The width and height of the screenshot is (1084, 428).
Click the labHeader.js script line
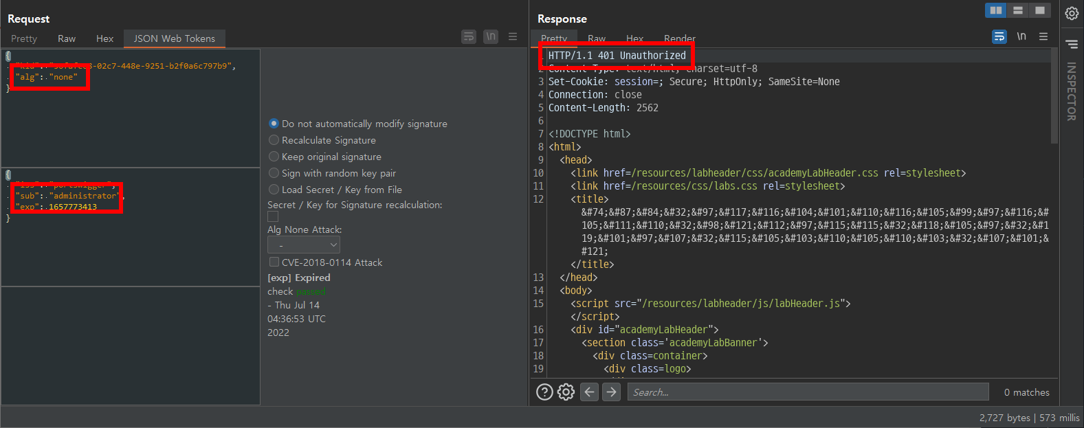(711, 304)
